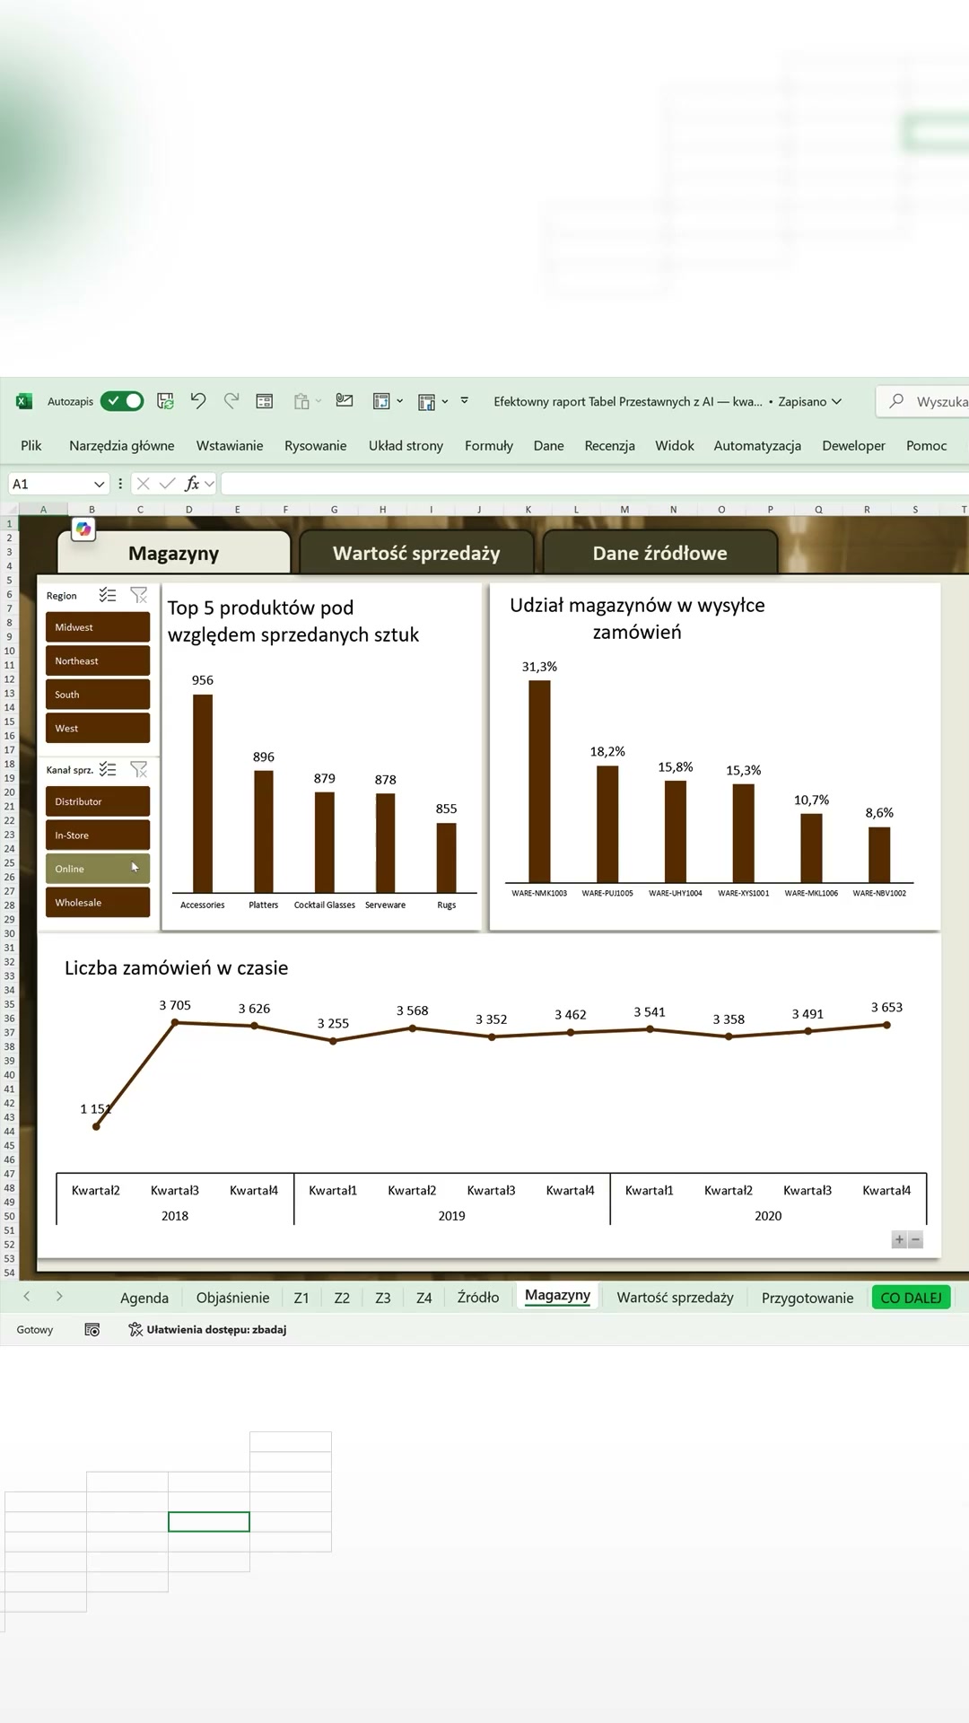
Task: Select the Magazyny dashboard button
Action: (173, 553)
